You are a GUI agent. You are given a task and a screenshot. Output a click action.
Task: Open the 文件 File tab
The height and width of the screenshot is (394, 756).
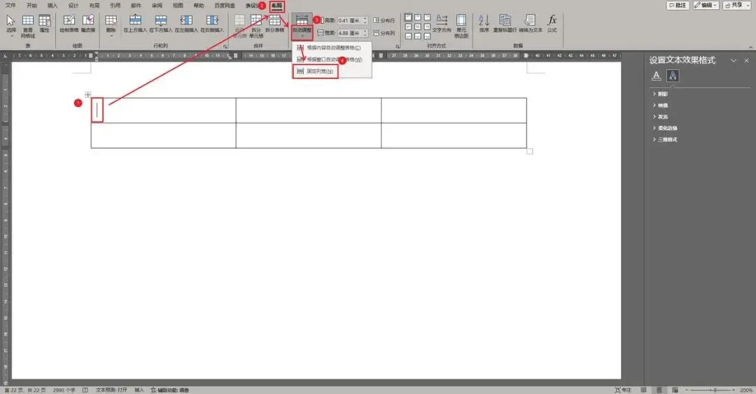[x=10, y=6]
